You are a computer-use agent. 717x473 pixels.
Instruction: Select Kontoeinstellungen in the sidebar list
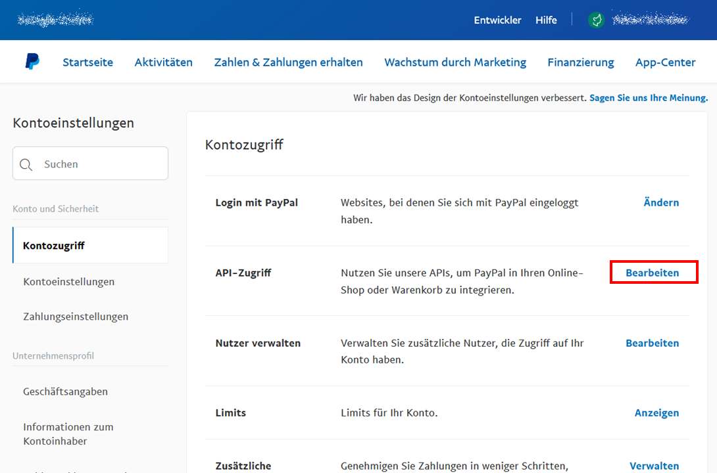[x=68, y=282]
